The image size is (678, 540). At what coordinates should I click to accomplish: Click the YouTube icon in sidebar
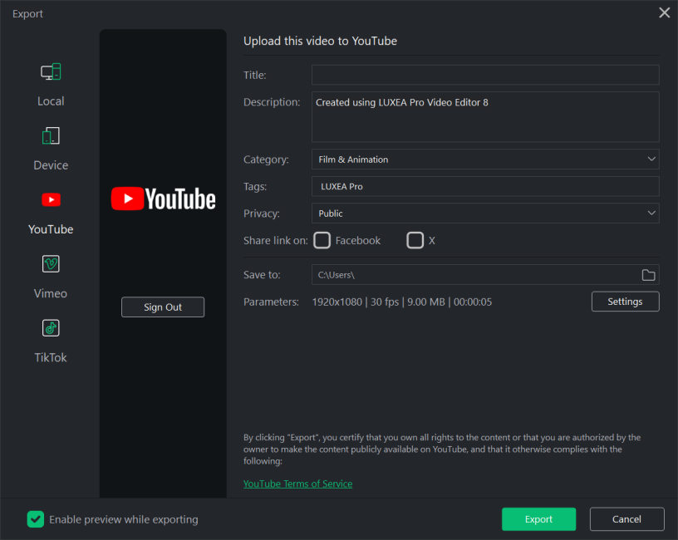(x=51, y=200)
